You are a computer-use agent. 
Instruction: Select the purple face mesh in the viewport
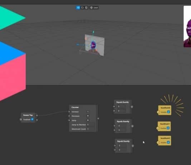[x=93, y=45]
